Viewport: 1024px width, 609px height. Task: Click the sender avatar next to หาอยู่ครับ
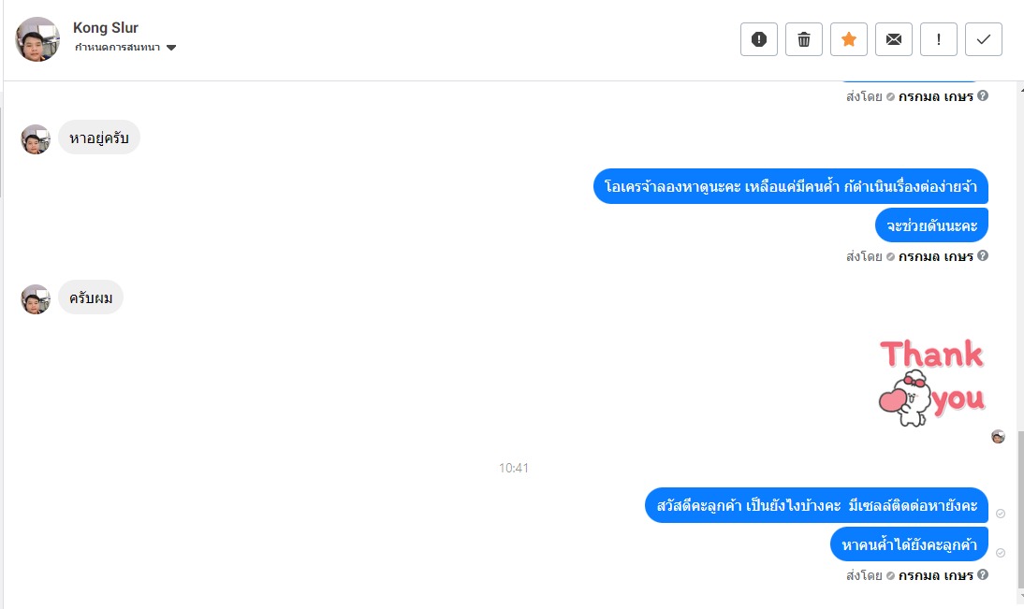point(36,139)
